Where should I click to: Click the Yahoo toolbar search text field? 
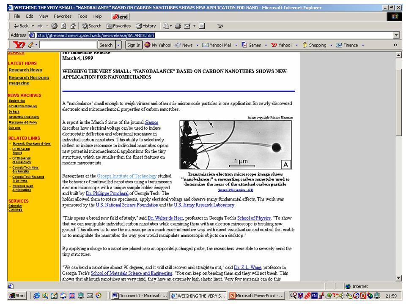(68, 45)
